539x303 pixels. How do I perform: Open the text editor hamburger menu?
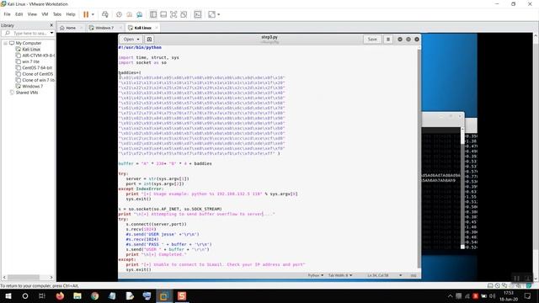[x=388, y=40]
